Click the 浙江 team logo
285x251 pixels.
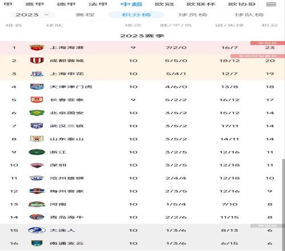pyautogui.click(x=37, y=152)
